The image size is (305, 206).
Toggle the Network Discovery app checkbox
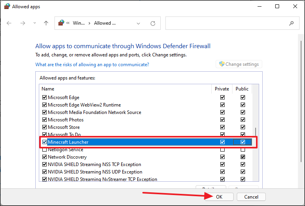44,157
